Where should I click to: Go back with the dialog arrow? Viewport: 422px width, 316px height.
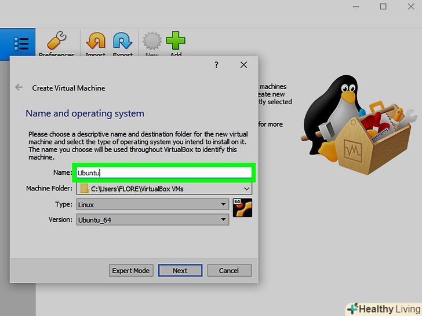[x=19, y=87]
